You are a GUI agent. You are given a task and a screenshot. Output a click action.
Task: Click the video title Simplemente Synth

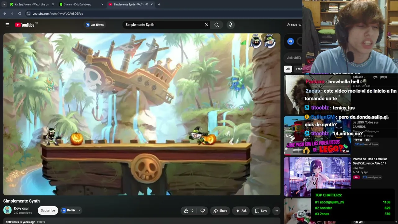click(x=21, y=201)
